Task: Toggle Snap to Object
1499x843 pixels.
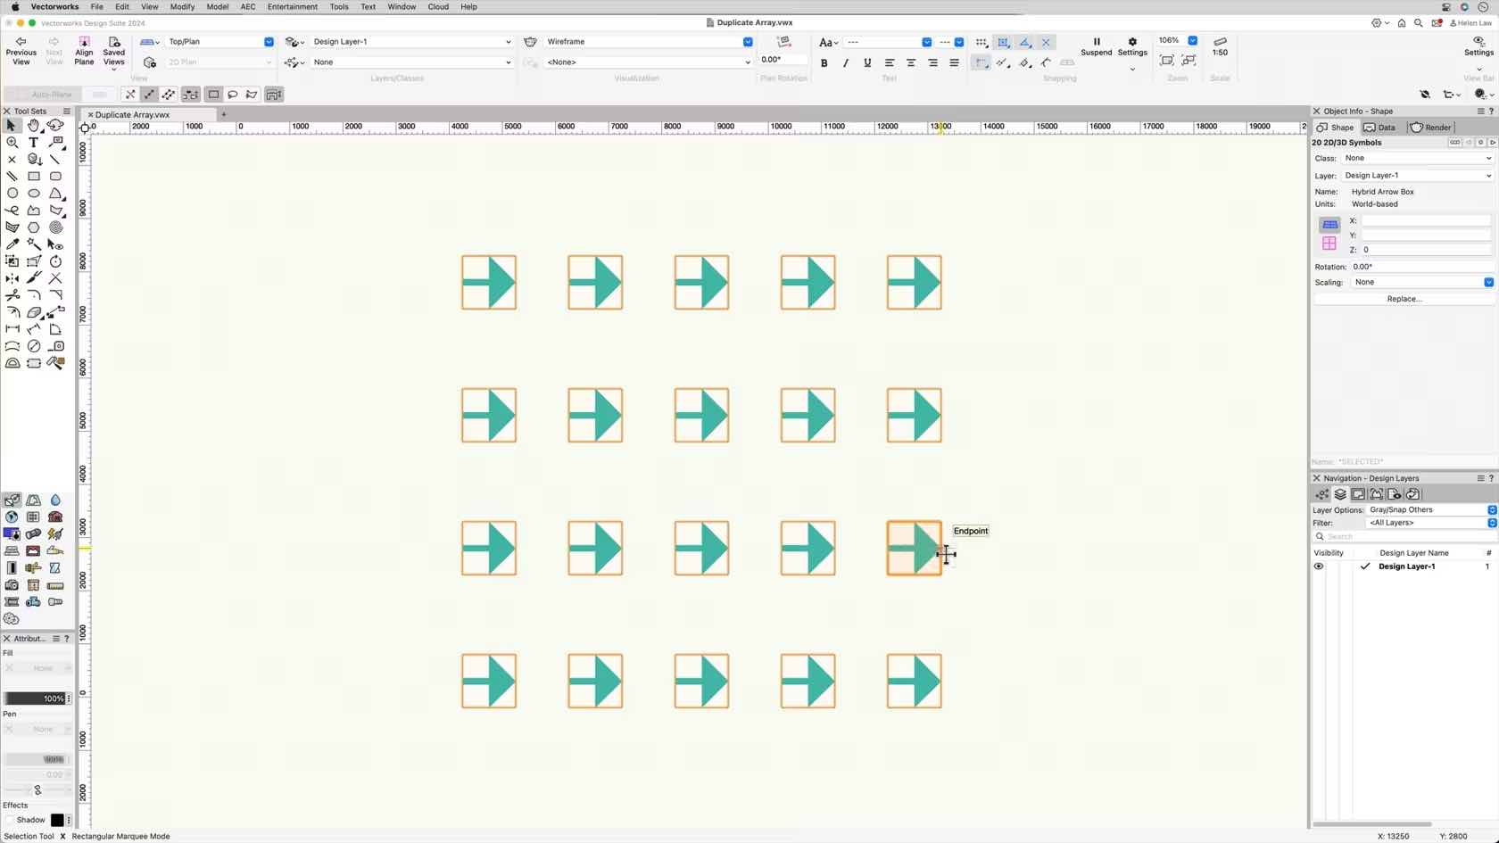Action: (1003, 42)
